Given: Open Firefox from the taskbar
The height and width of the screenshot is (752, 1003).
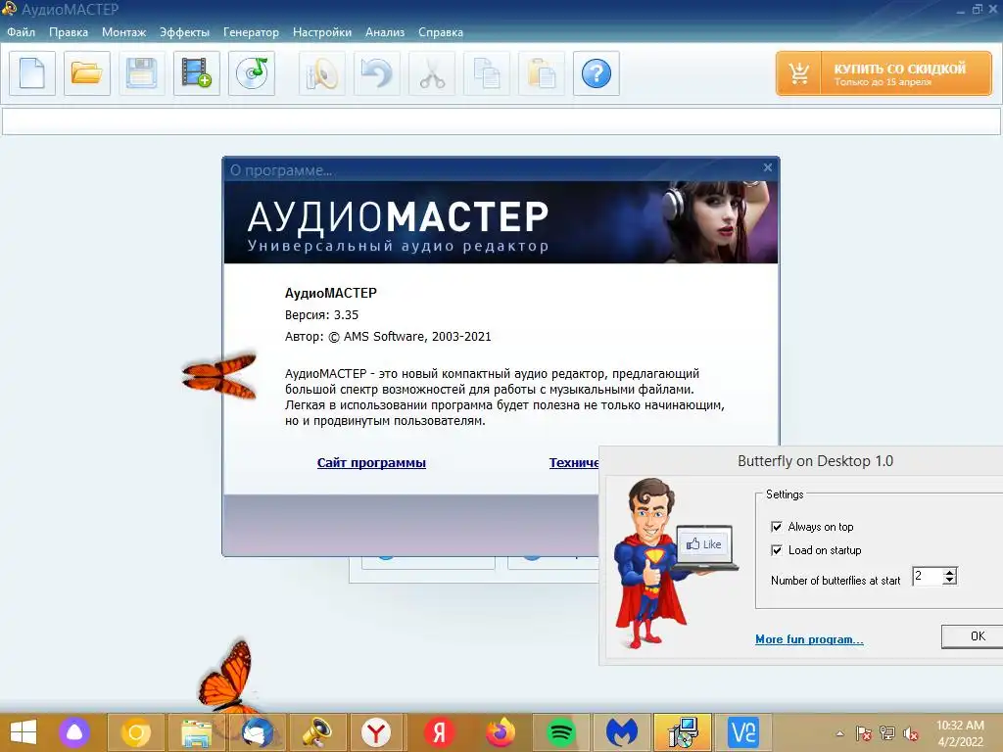Looking at the screenshot, I should click(501, 732).
